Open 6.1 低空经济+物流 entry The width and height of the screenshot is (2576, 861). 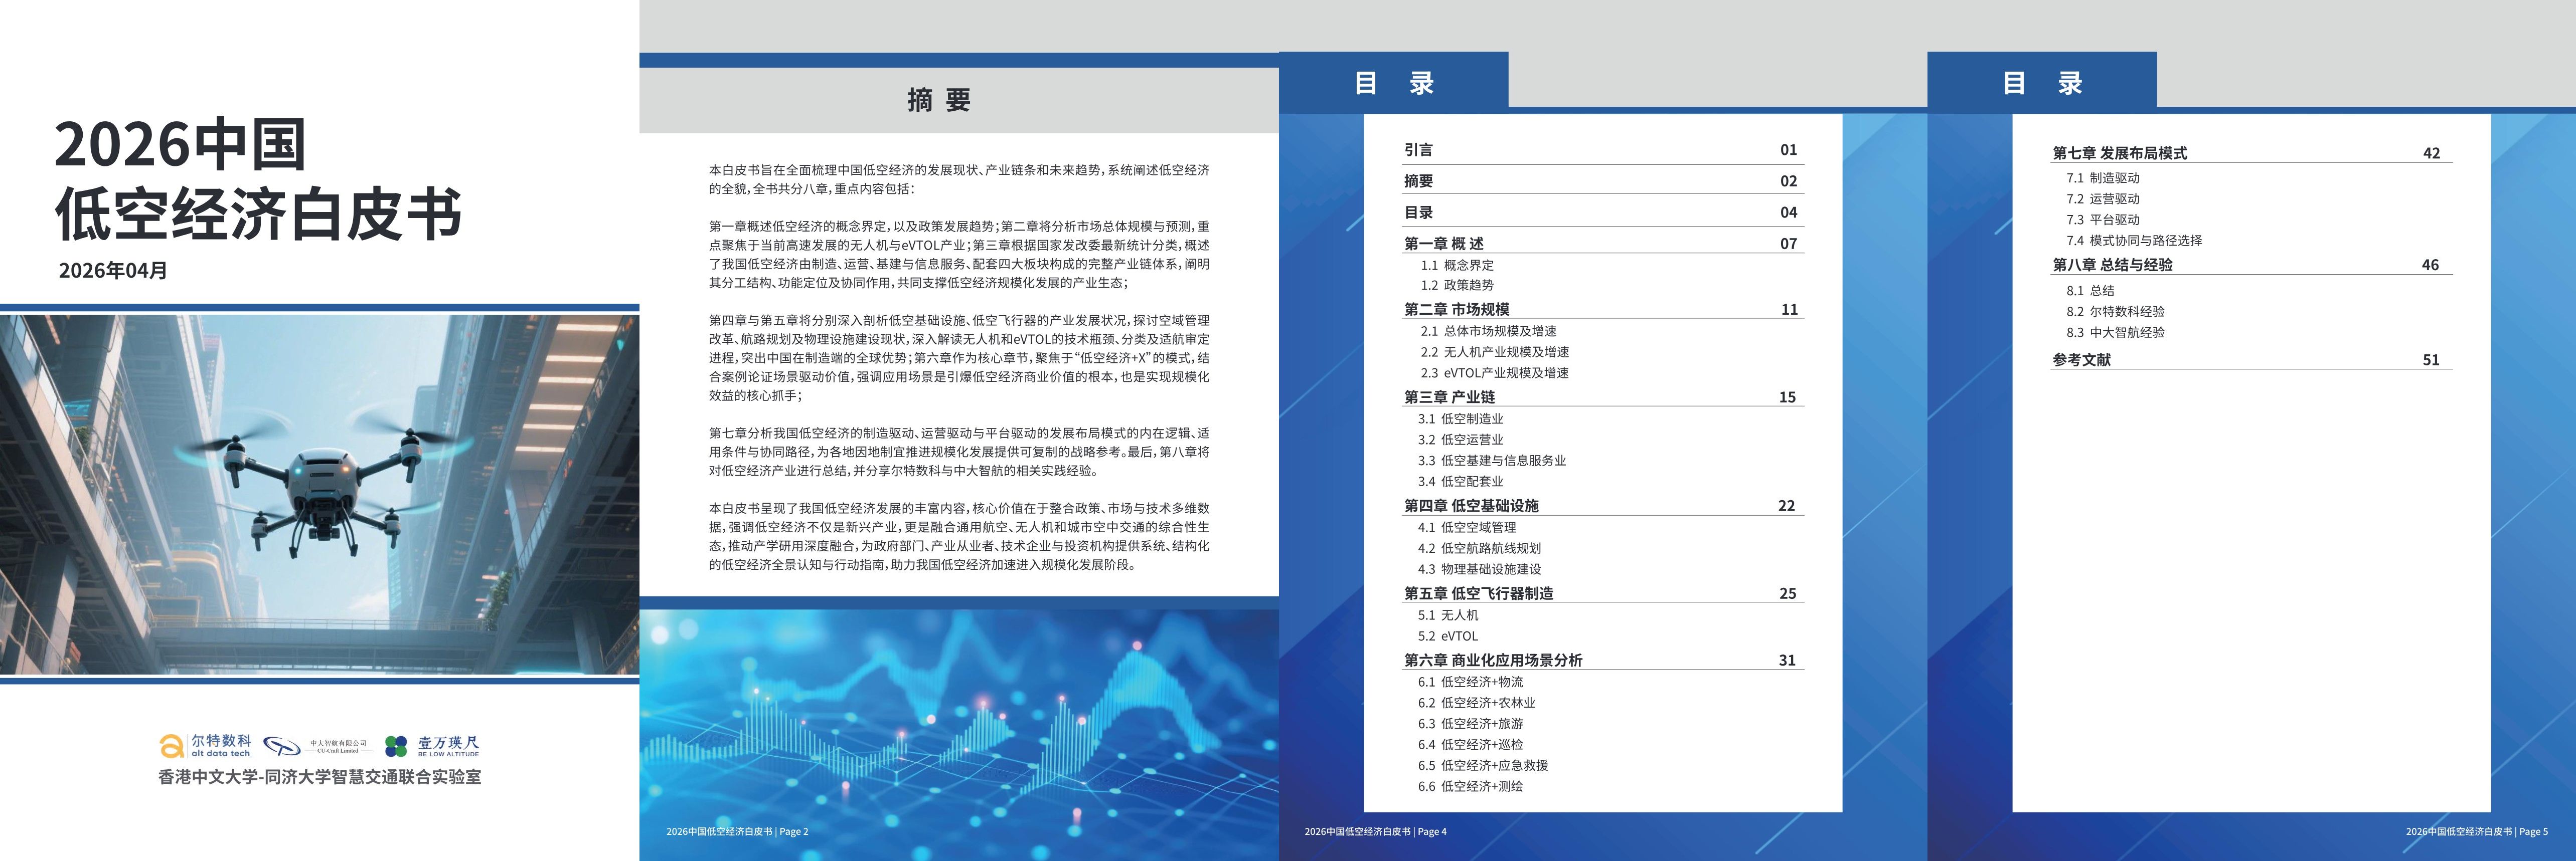tap(1471, 682)
